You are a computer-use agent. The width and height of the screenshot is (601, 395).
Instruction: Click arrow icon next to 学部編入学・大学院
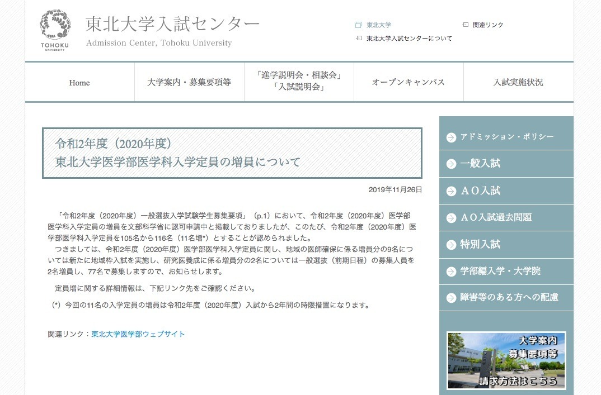452,272
